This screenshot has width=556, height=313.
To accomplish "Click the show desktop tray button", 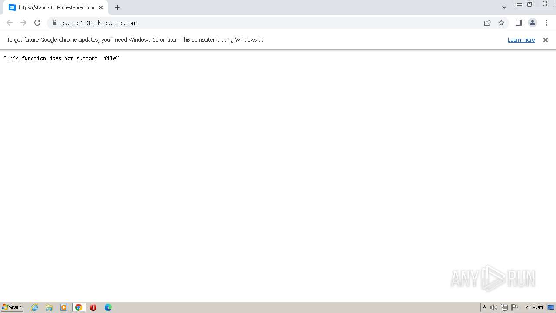I will click(x=551, y=307).
